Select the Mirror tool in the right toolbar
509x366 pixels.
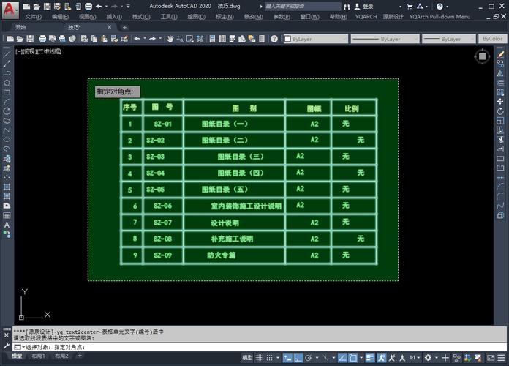tap(500, 73)
